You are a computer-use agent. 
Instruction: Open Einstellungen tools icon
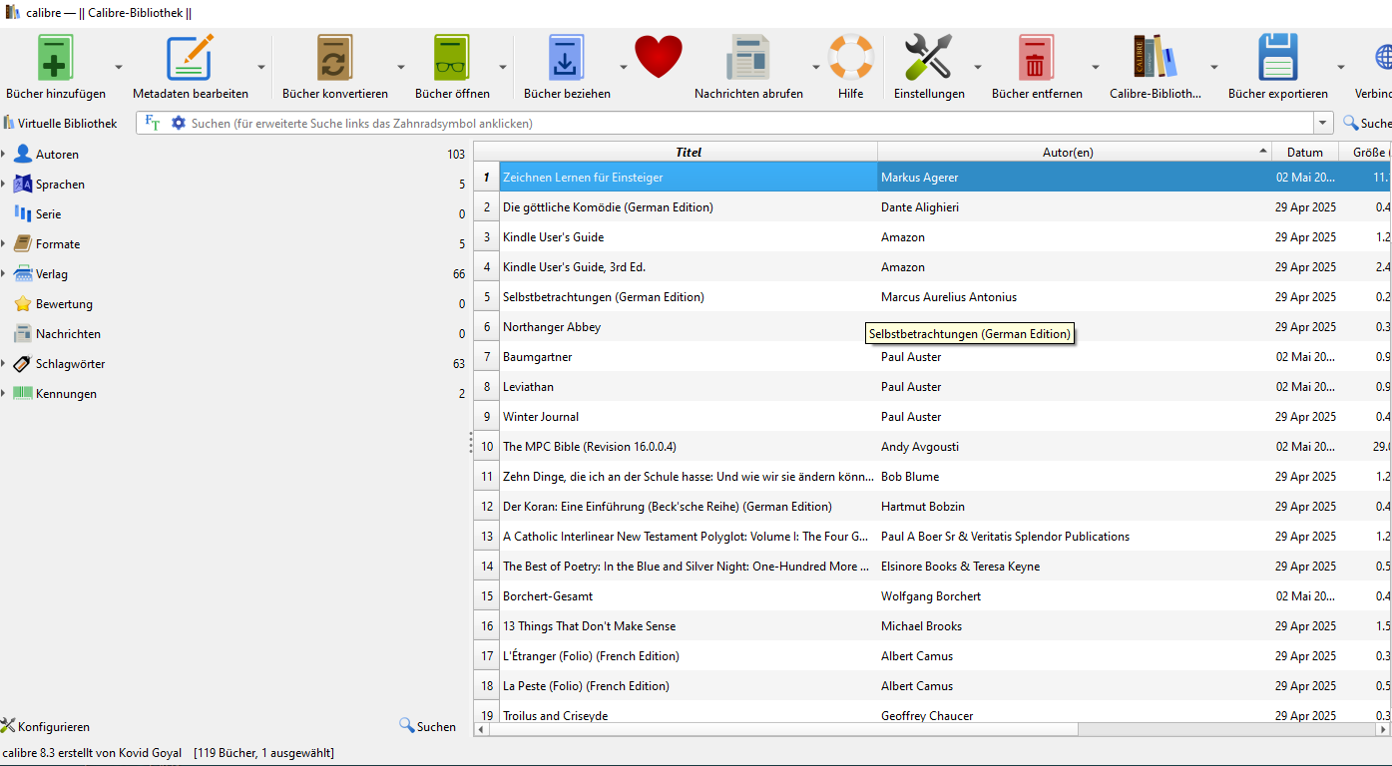pyautogui.click(x=929, y=57)
